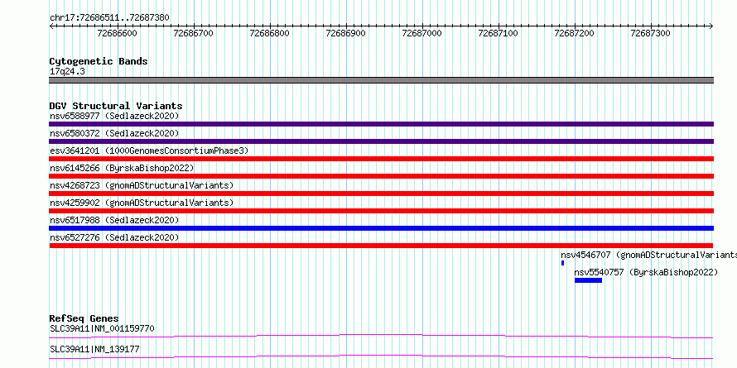Open variant label nsv4546707 (gnomADStructuralVariants)
This screenshot has width=737, height=368.
click(x=648, y=255)
